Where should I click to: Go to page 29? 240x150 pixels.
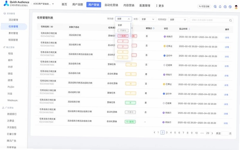[x=208, y=133]
